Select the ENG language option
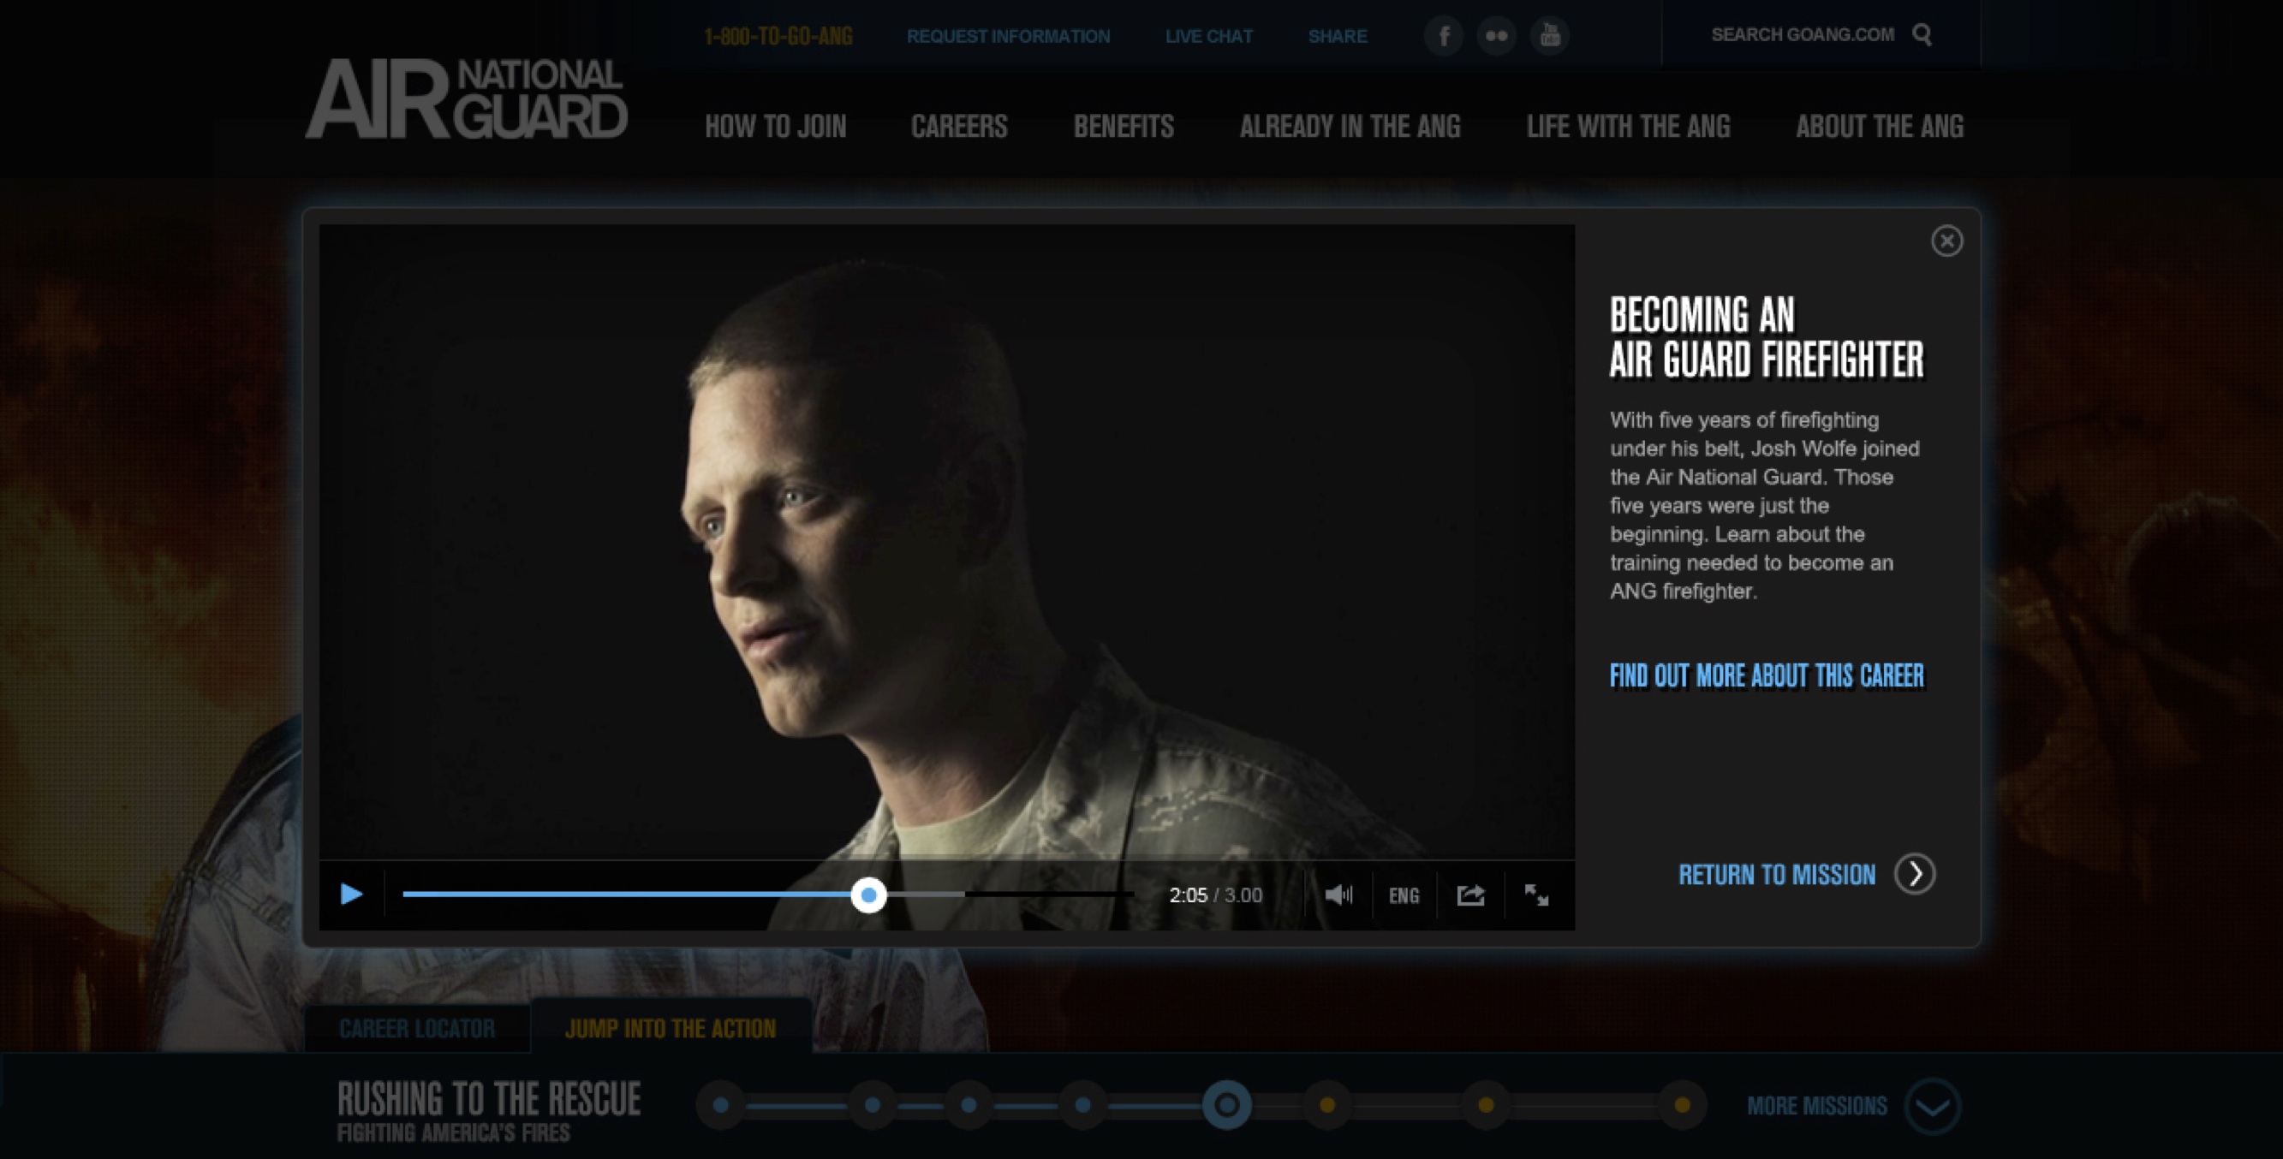The width and height of the screenshot is (2283, 1159). pos(1404,896)
